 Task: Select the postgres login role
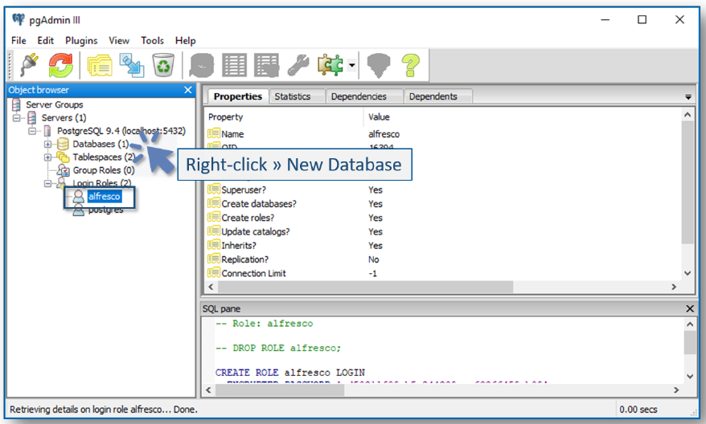coord(105,210)
